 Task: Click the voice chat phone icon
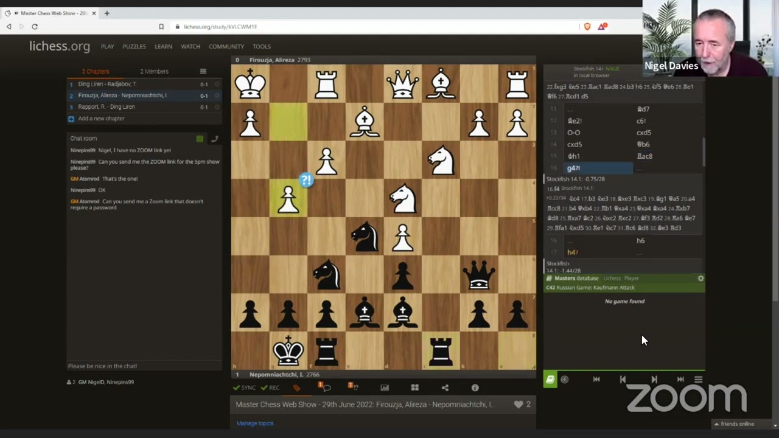pos(214,139)
